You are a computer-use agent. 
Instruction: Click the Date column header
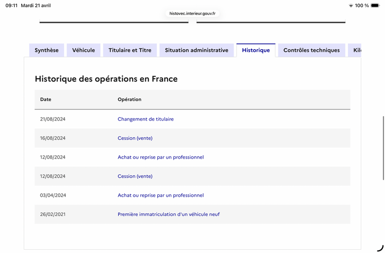click(x=46, y=99)
